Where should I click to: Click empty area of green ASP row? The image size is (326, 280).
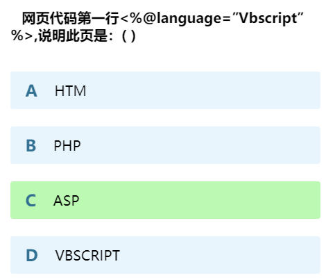pyautogui.click(x=199, y=200)
